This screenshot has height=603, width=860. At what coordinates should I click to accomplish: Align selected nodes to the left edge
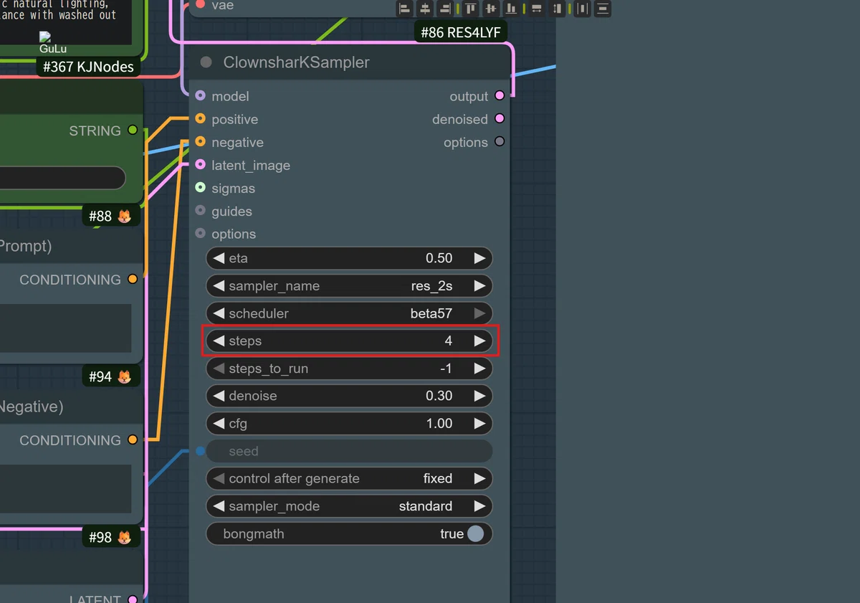[x=405, y=9]
